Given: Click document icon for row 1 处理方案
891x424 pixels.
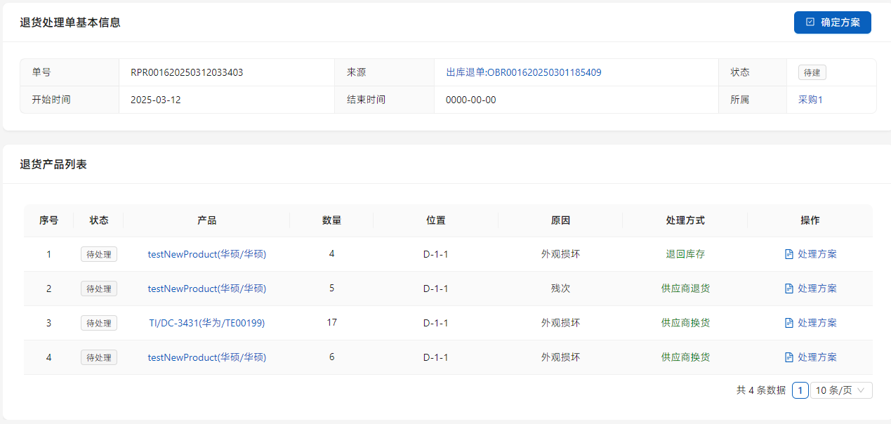Looking at the screenshot, I should coord(788,254).
